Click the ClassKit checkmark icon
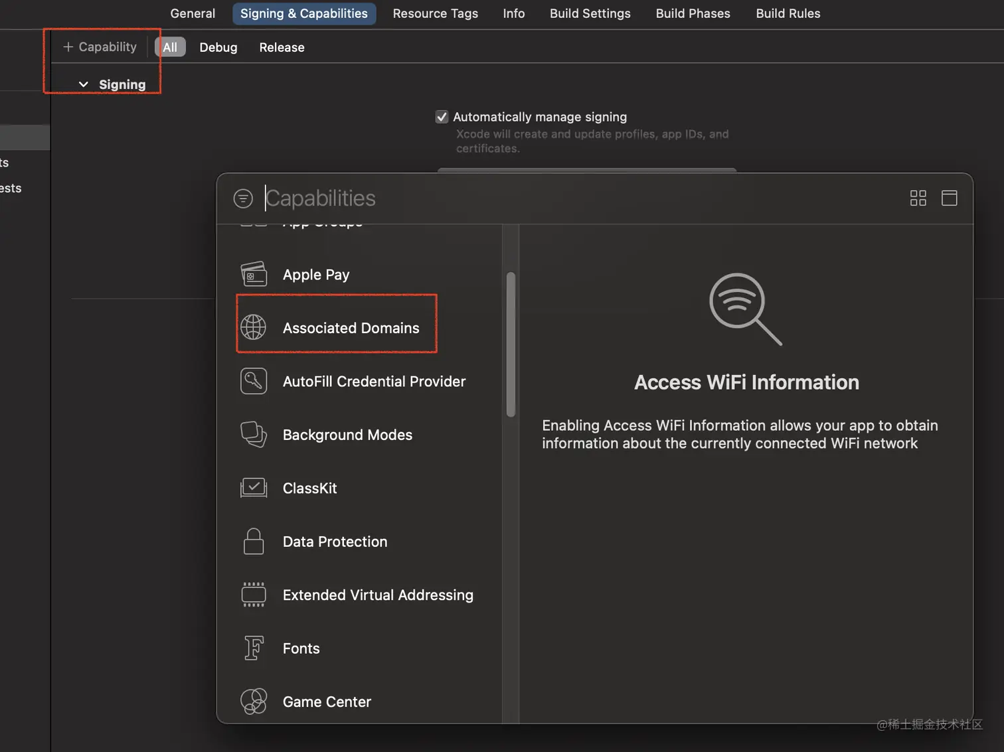Viewport: 1004px width, 752px height. point(254,488)
